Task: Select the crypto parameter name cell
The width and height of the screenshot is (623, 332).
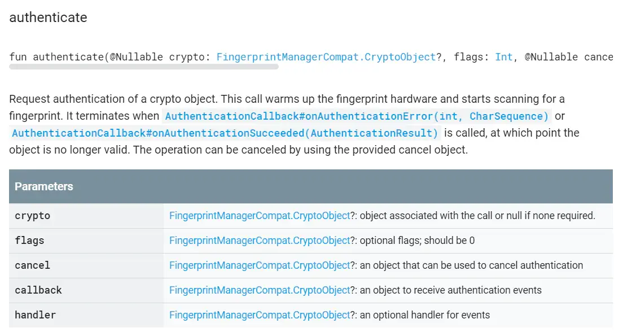Action: [86, 216]
